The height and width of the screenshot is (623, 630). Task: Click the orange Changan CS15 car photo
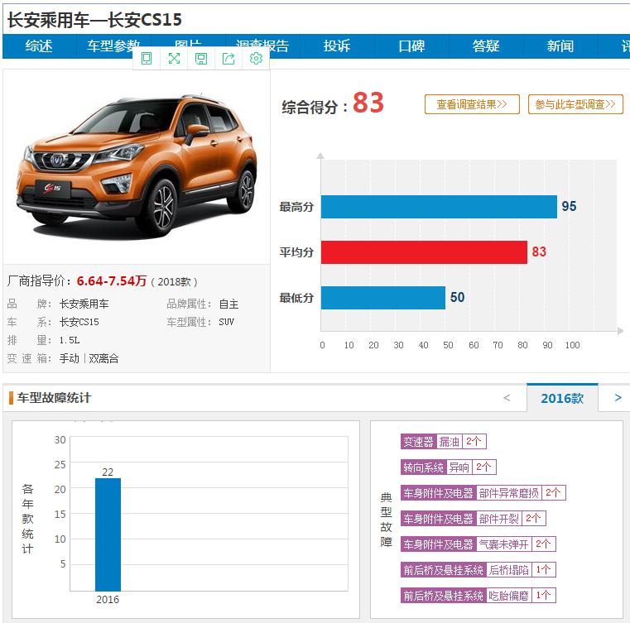coord(137,166)
